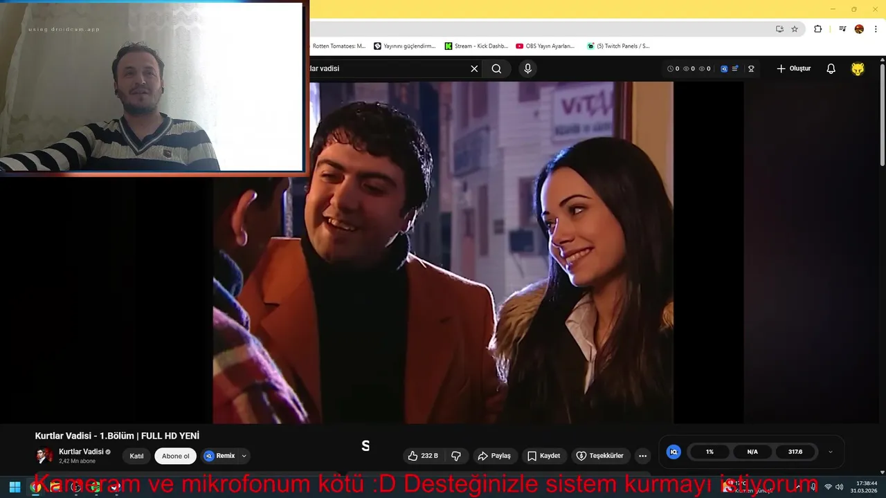Open the more actions three-dot button
The width and height of the screenshot is (886, 498).
click(x=642, y=456)
